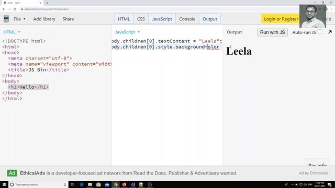The height and width of the screenshot is (188, 335).
Task: Pop out the output in new window
Action: tap(330, 32)
